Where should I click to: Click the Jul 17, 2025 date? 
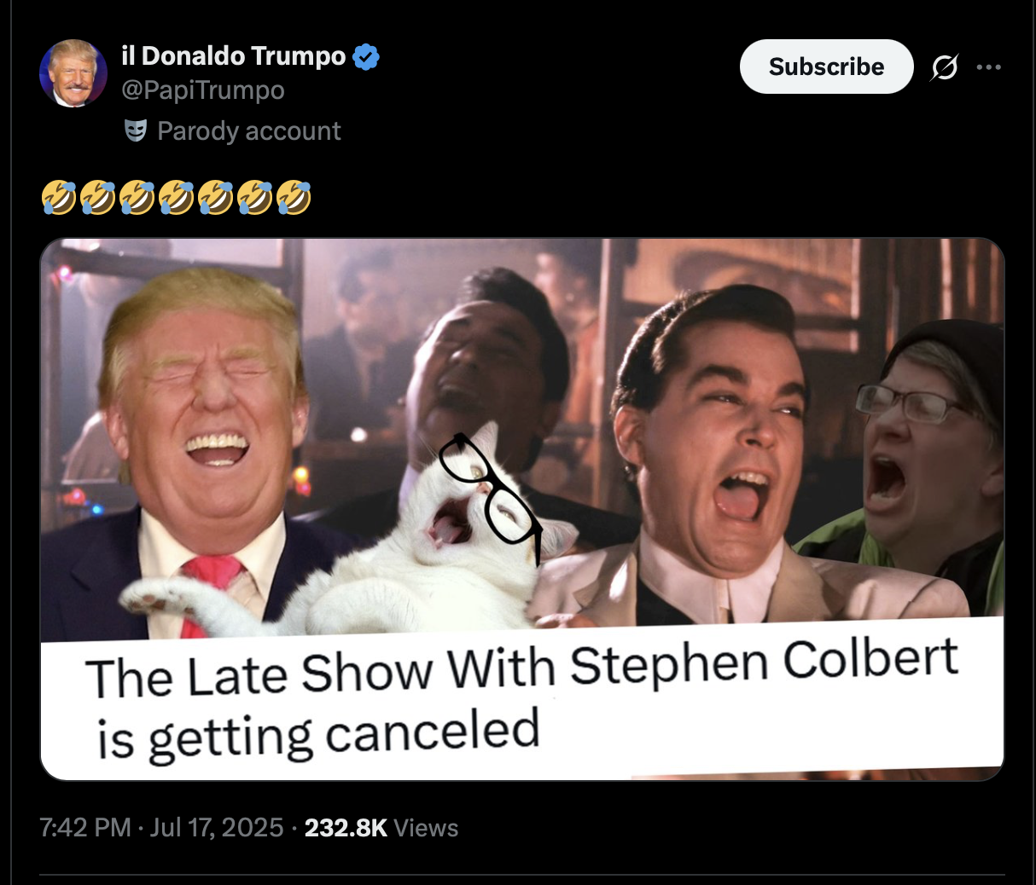[216, 827]
